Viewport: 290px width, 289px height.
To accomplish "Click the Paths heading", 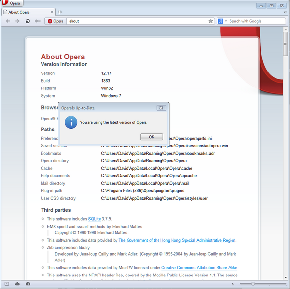I will 47,129.
